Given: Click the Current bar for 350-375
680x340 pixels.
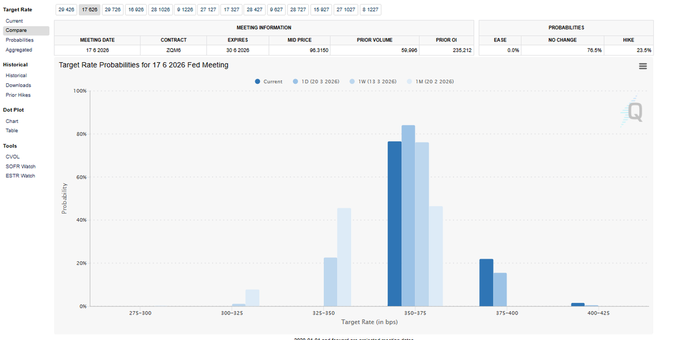Looking at the screenshot, I should click(x=394, y=224).
